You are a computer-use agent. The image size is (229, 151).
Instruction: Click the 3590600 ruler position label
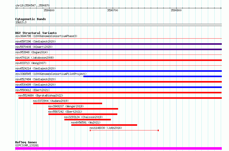tap(49, 10)
